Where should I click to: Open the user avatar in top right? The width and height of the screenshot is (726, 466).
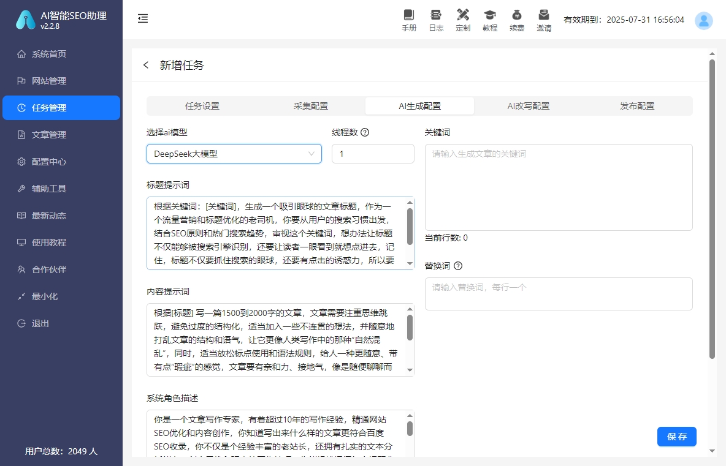[x=703, y=20]
